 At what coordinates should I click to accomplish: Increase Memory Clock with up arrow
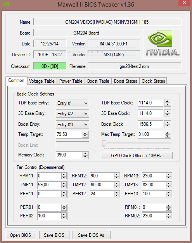(x=85, y=153)
